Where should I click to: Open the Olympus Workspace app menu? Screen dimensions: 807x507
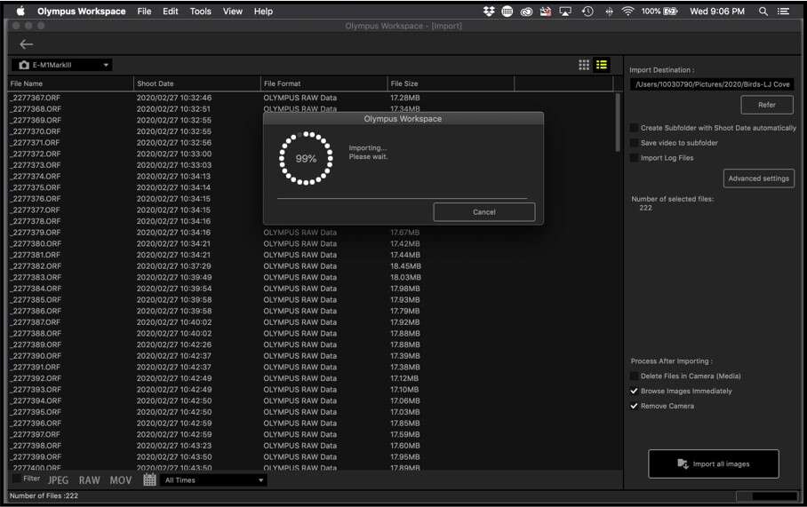click(81, 12)
